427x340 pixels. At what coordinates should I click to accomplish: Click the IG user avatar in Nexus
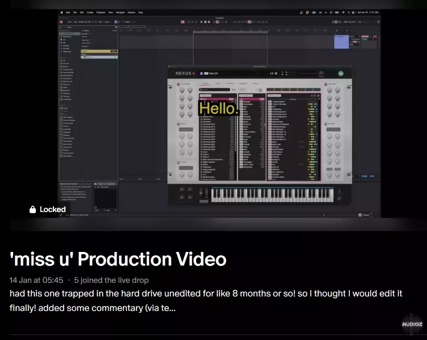point(341,73)
